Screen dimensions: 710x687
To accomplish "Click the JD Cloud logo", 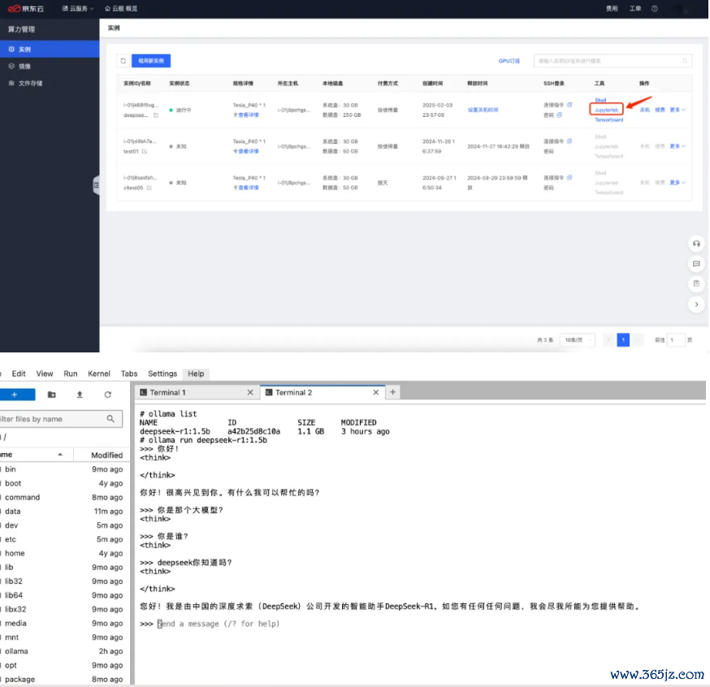I will [26, 9].
